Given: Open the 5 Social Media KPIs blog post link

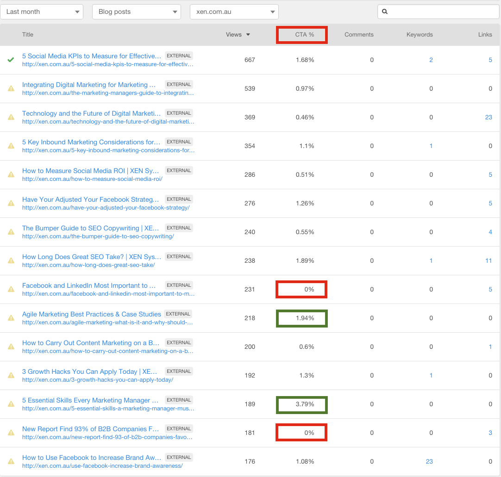Looking at the screenshot, I should pos(91,56).
